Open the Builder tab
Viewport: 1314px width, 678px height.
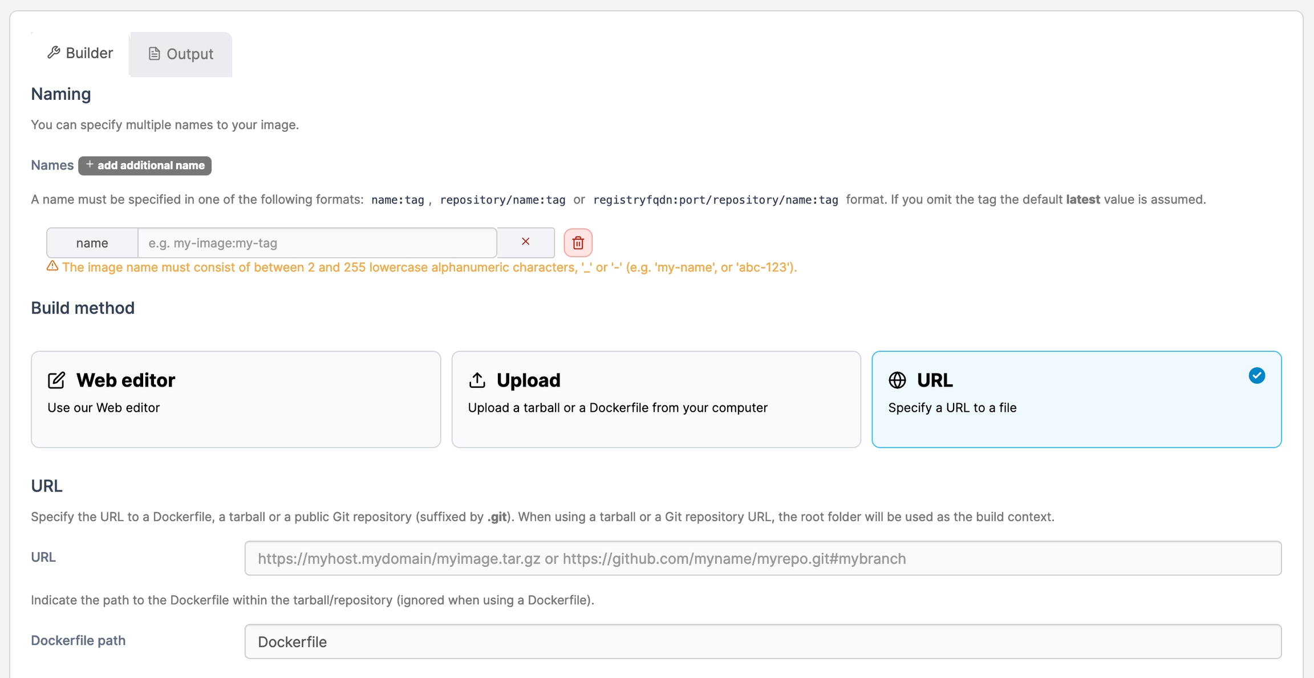(80, 53)
